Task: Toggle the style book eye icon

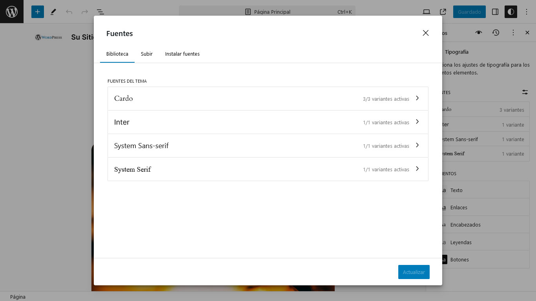Action: pyautogui.click(x=478, y=33)
